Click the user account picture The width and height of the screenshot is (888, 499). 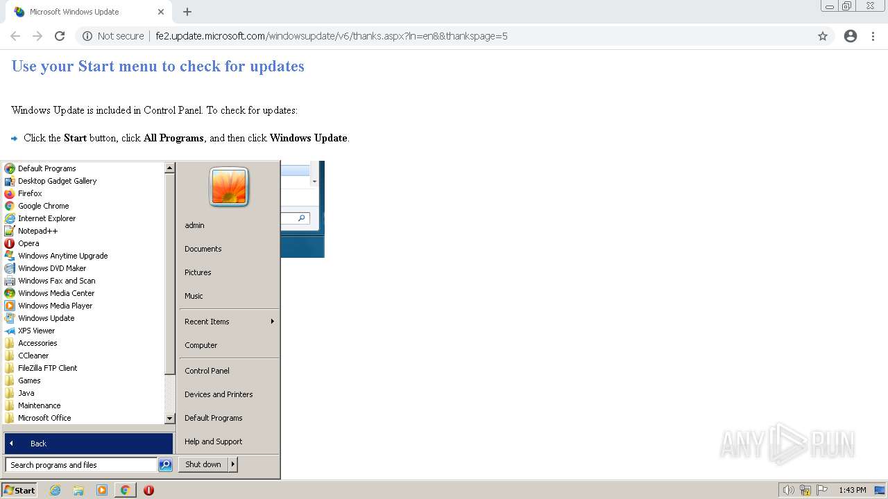coord(229,187)
